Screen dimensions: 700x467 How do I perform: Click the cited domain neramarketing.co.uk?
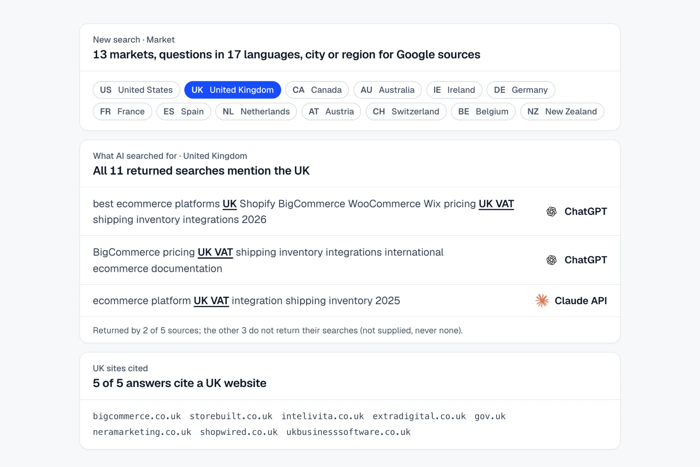pos(142,432)
